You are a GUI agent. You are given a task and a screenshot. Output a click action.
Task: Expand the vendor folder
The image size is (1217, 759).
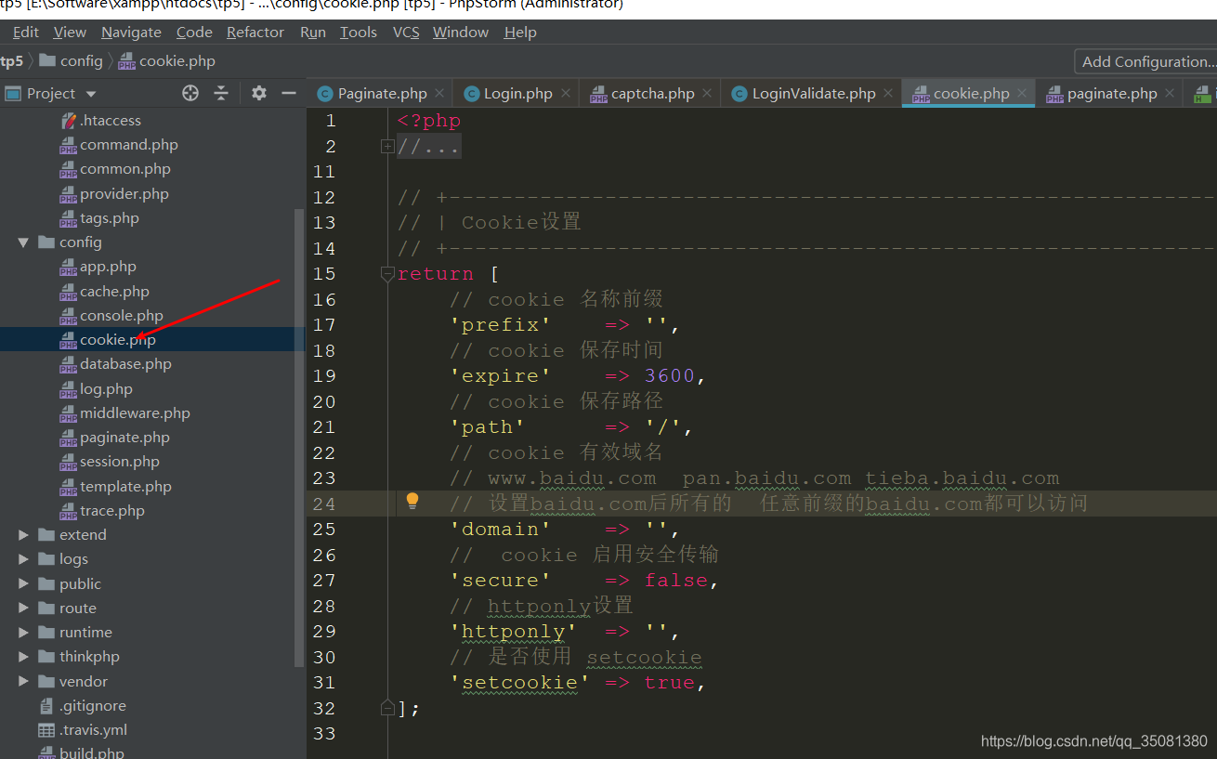point(23,681)
